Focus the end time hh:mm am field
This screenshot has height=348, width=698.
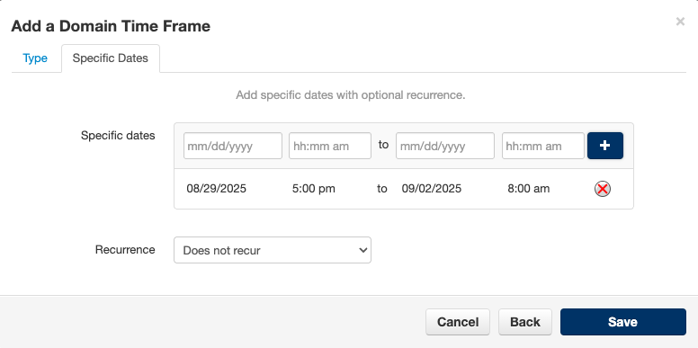point(543,146)
